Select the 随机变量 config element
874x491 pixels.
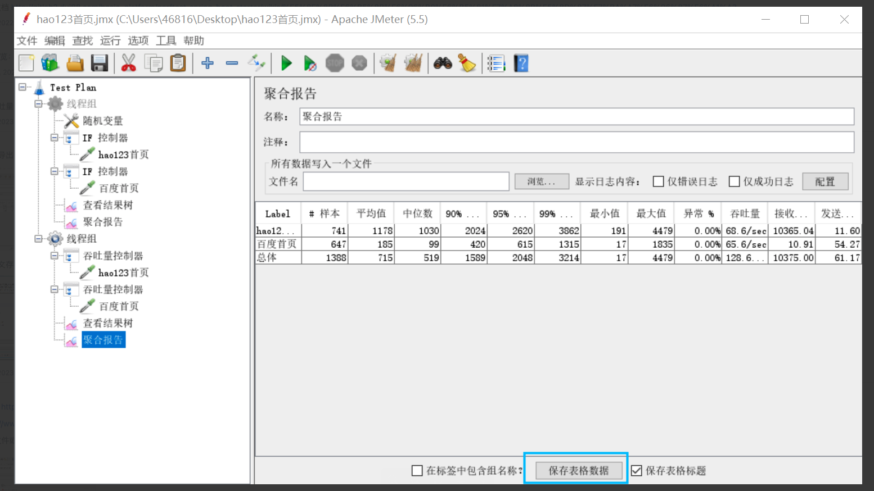102,121
